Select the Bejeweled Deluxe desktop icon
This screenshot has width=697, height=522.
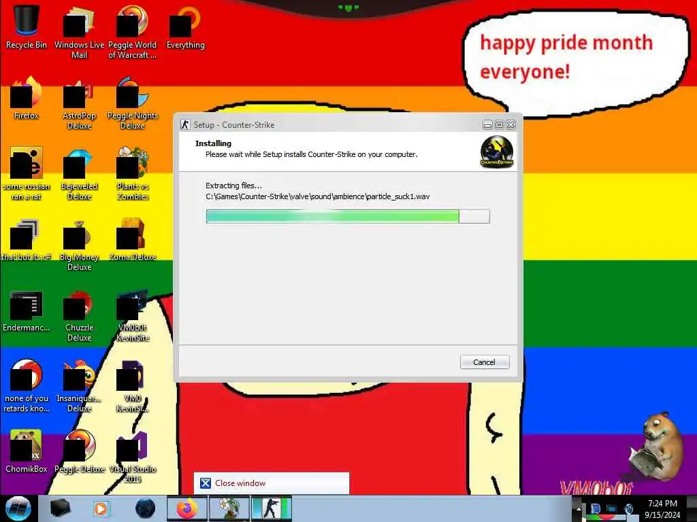click(x=79, y=174)
